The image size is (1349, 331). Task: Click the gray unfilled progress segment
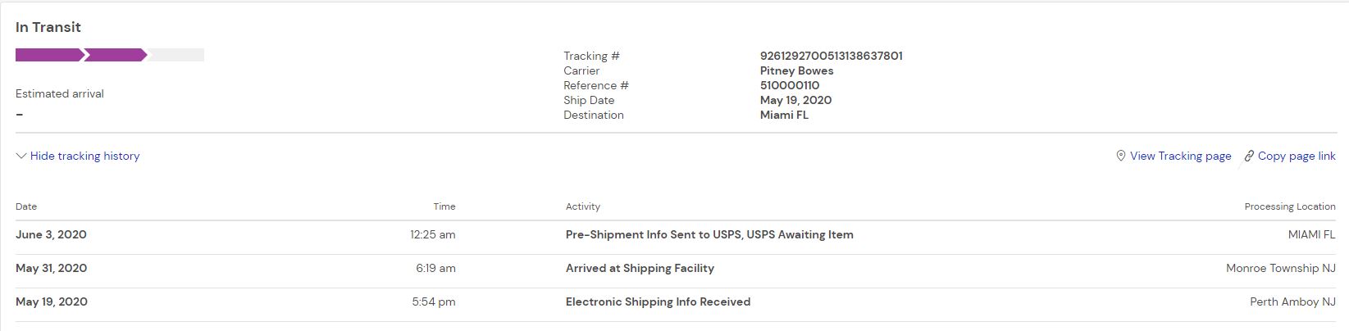pos(176,55)
